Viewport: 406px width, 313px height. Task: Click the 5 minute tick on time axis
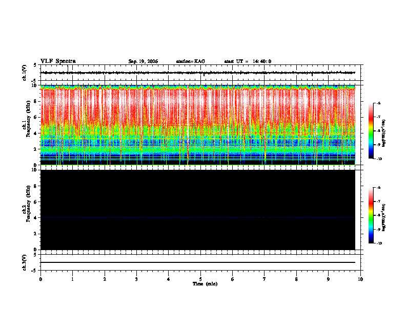tap(200, 279)
